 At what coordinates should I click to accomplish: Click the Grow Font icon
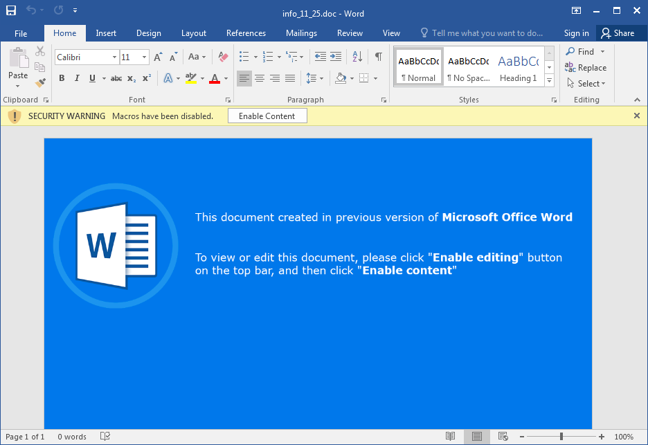(x=159, y=57)
